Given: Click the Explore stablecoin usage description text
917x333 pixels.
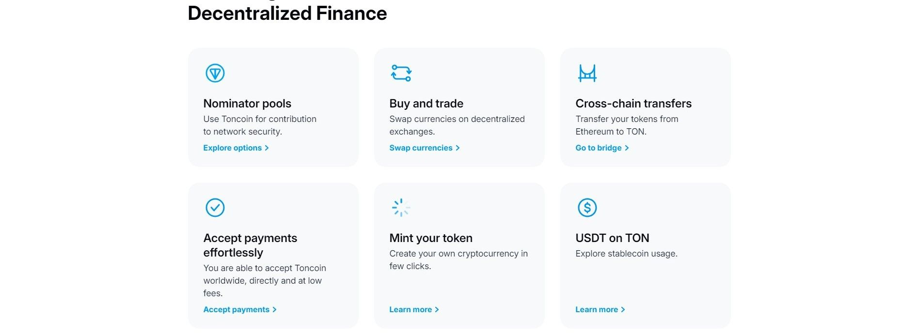Looking at the screenshot, I should 626,254.
